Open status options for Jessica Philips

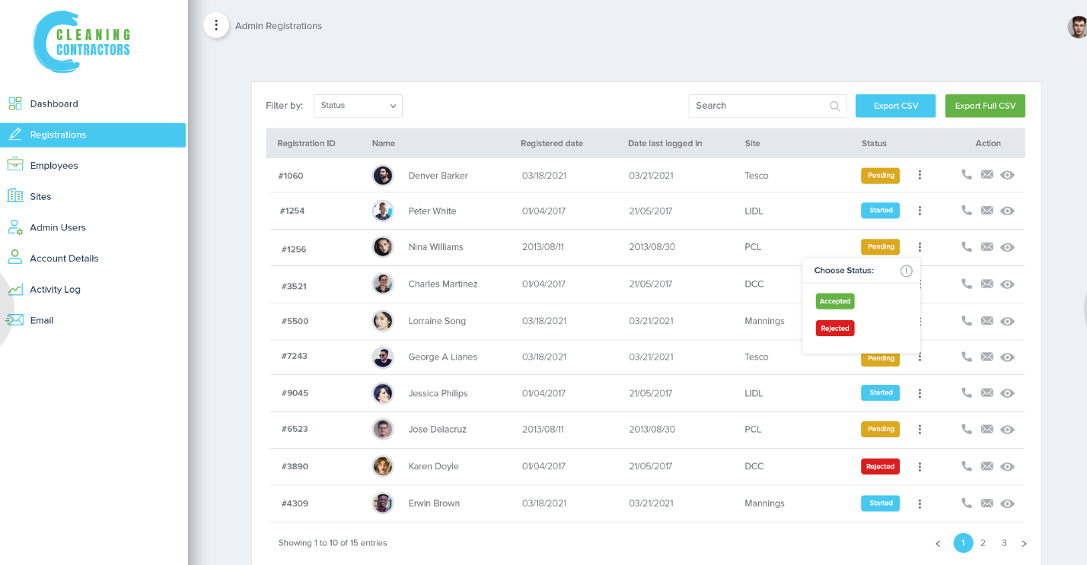(x=920, y=393)
